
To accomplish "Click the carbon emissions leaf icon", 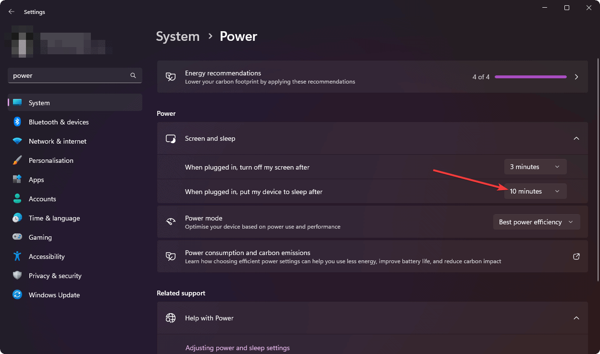I will [x=171, y=256].
